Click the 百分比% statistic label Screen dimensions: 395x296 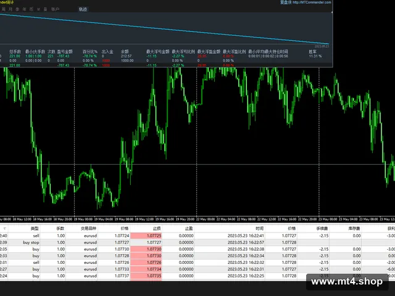[90, 52]
